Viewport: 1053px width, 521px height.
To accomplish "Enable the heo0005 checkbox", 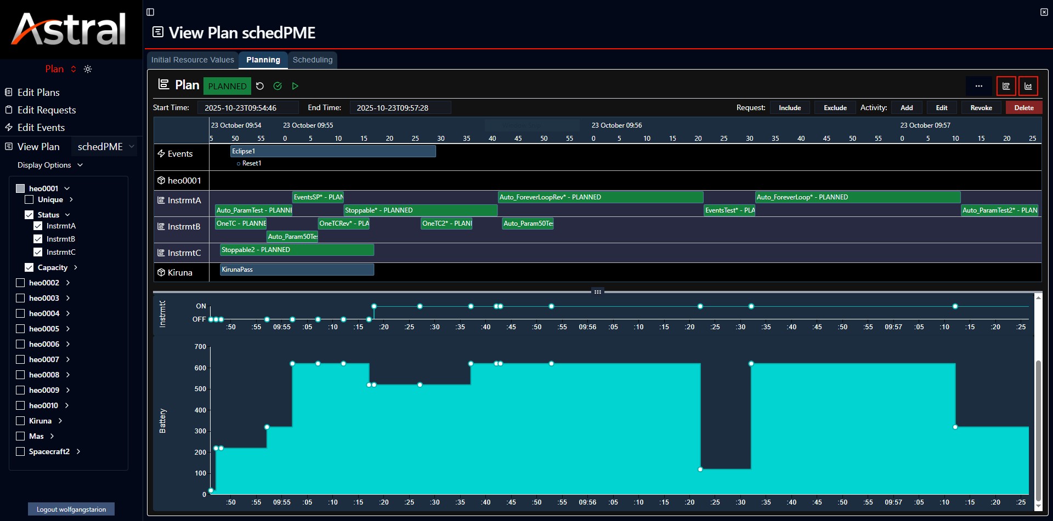I will point(20,329).
